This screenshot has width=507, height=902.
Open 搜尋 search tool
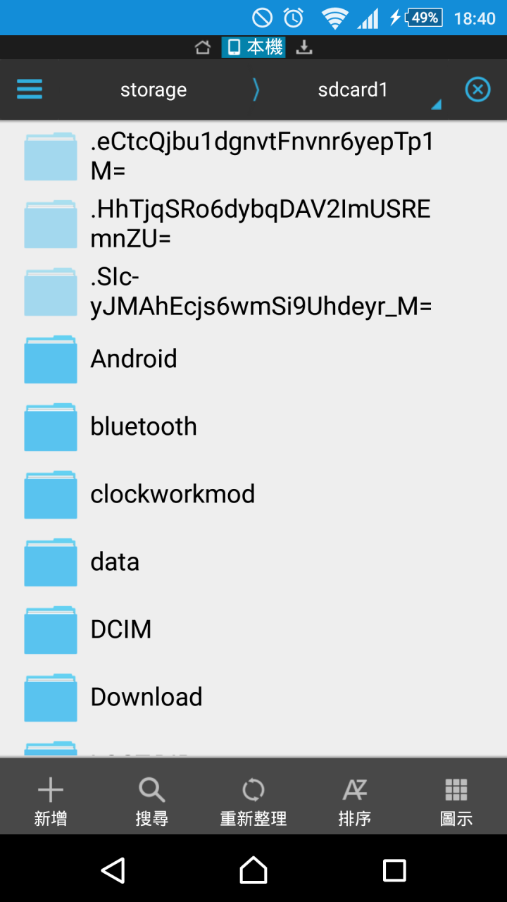coord(152,802)
